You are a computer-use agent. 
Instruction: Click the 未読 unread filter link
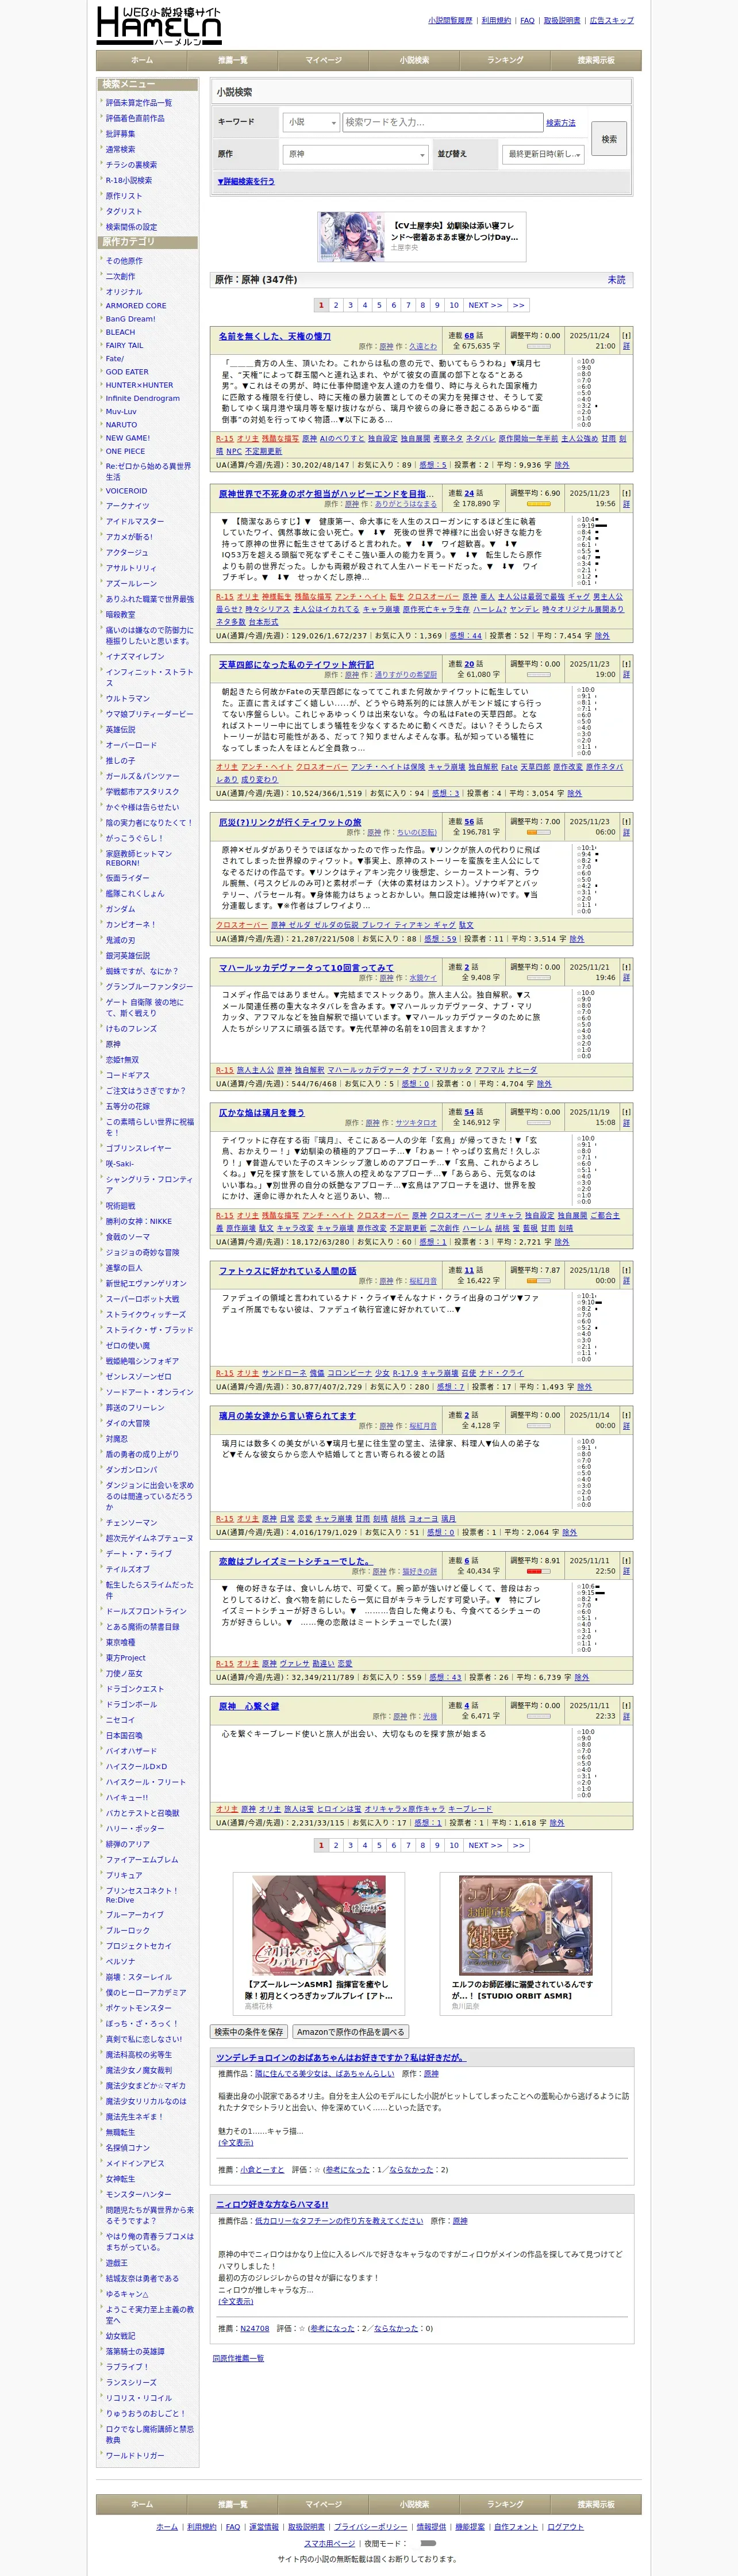(616, 280)
